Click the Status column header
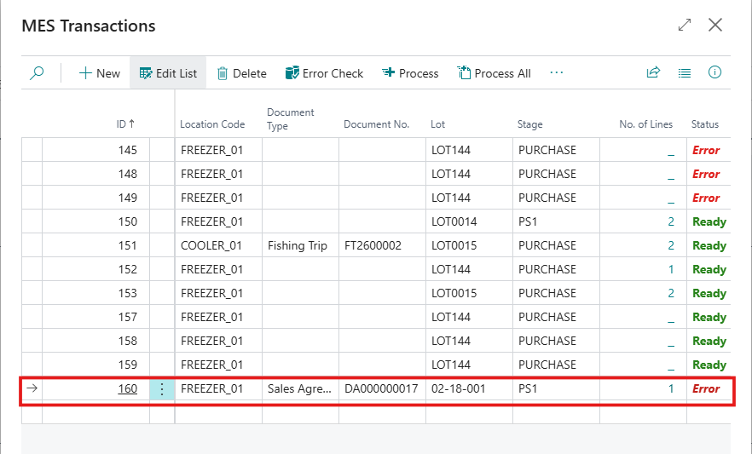Image resolution: width=752 pixels, height=454 pixels. 704,124
